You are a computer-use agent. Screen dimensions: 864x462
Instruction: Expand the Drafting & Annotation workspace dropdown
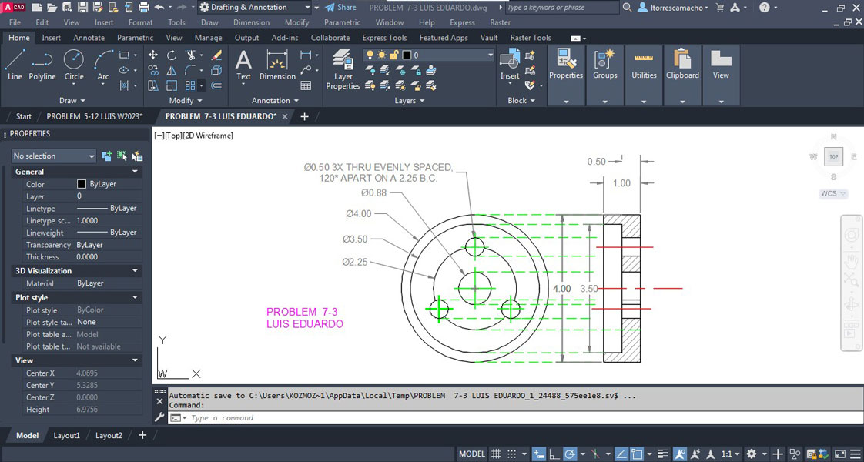tap(307, 8)
